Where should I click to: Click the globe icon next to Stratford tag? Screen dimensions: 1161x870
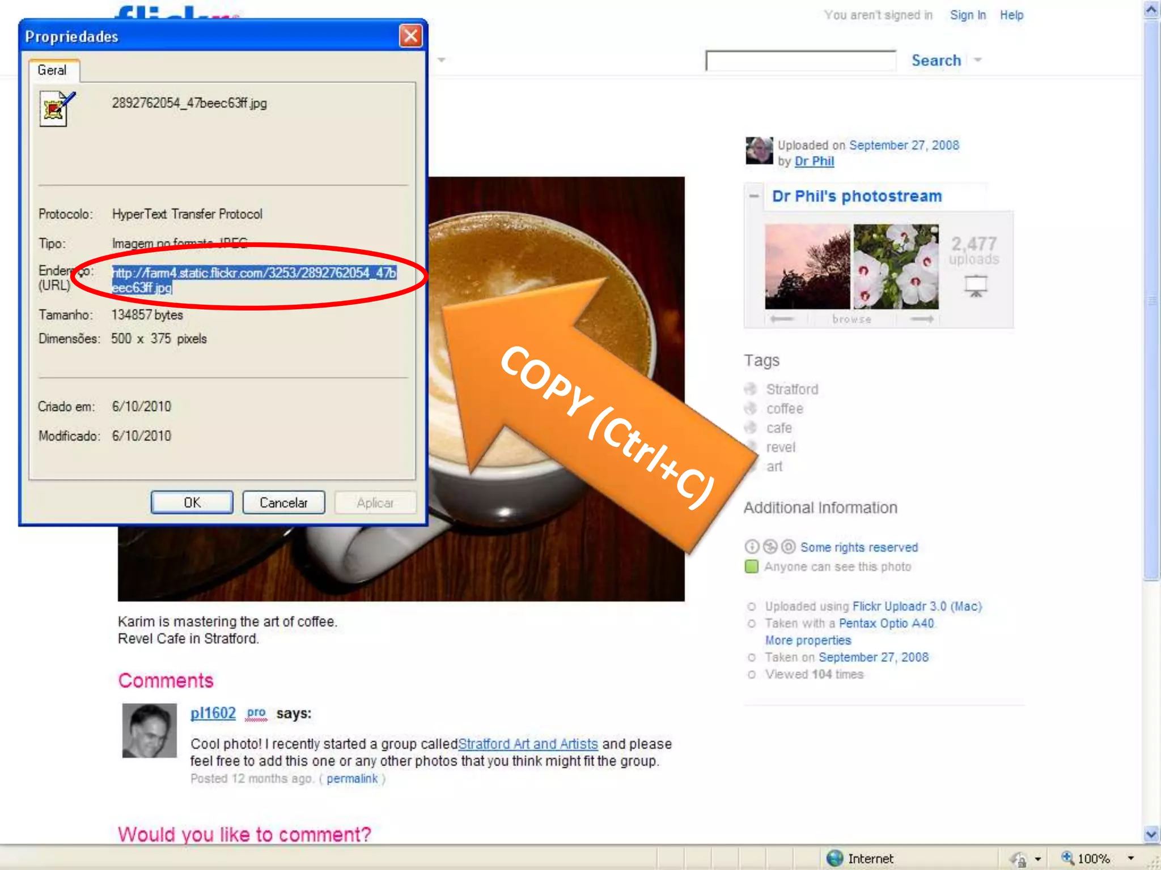751,389
